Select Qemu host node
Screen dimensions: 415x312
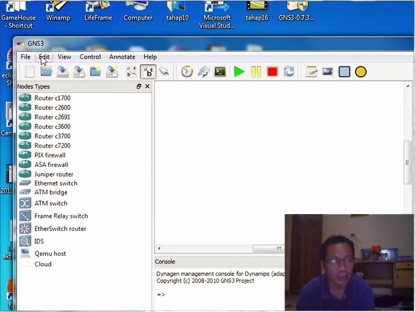pyautogui.click(x=43, y=253)
